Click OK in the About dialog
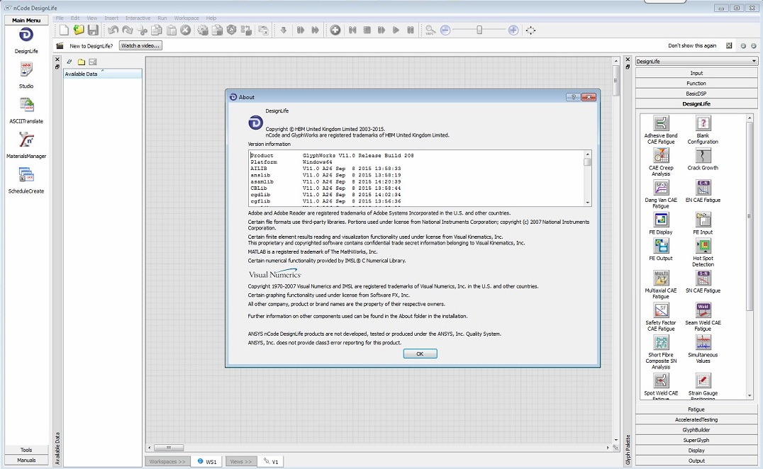 (420, 354)
